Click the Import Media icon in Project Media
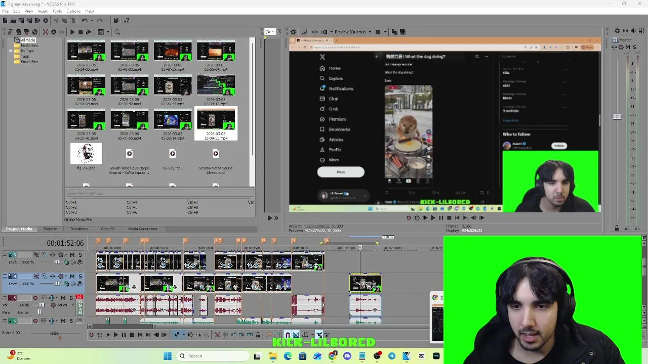The height and width of the screenshot is (364, 648). [x=19, y=32]
